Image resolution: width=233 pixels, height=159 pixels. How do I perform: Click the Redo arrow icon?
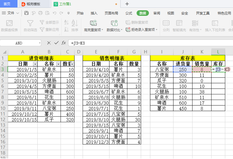(x=61, y=13)
